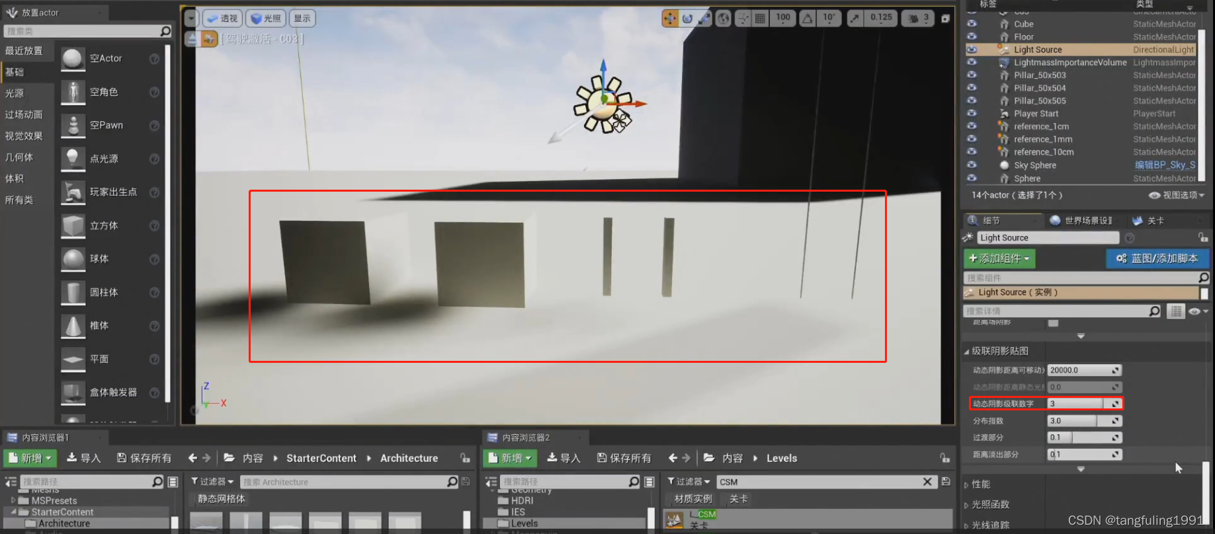Open 编辑BP_Sky_S blueprint link
Viewport: 1215px width, 534px height.
(1165, 165)
